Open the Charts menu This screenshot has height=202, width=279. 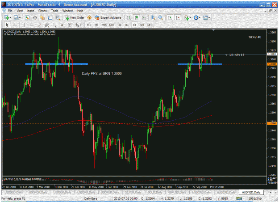pyautogui.click(x=42, y=11)
